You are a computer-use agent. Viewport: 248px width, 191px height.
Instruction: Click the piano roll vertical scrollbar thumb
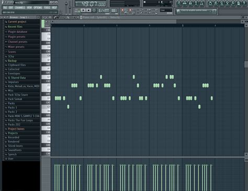coord(246,64)
